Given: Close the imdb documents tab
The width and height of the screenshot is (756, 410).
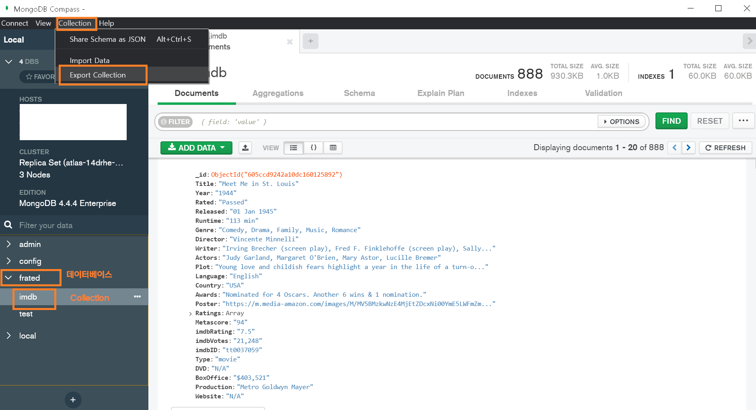Looking at the screenshot, I should pos(290,42).
